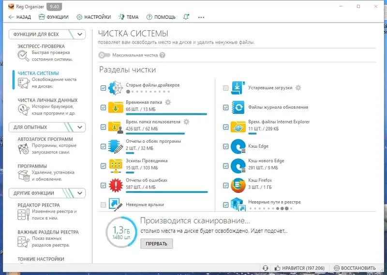The width and height of the screenshot is (387, 275).
Task: Click the Update log files icon
Action: click(x=238, y=107)
